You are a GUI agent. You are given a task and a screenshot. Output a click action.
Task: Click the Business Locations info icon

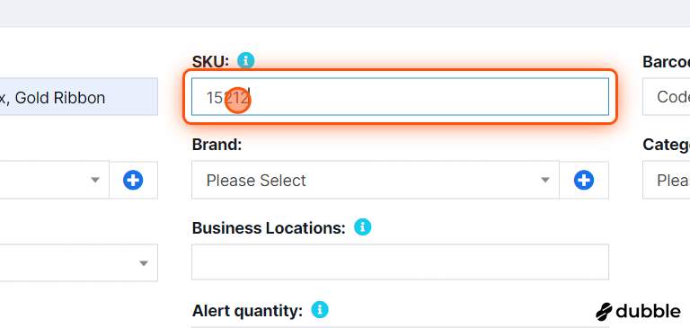[x=363, y=227]
